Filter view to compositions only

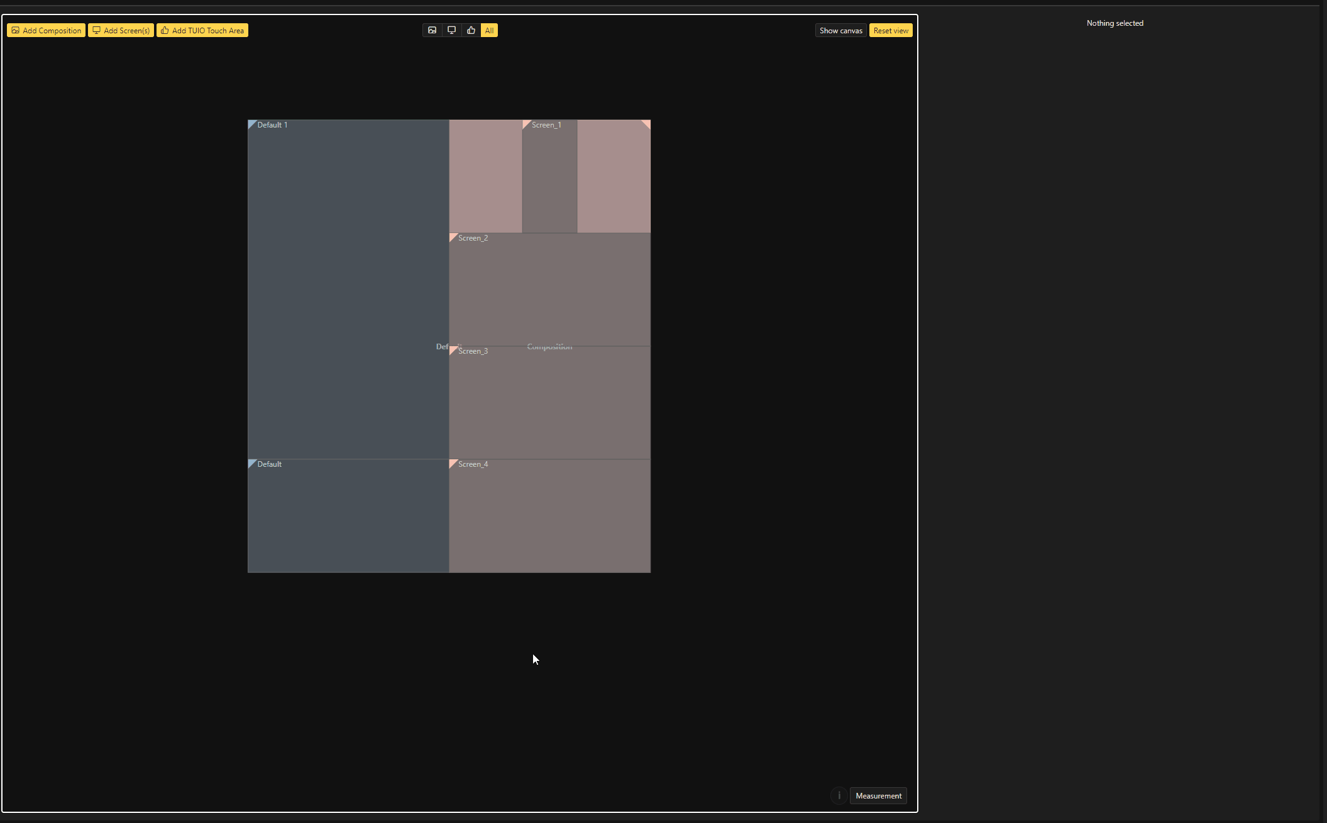[432, 30]
